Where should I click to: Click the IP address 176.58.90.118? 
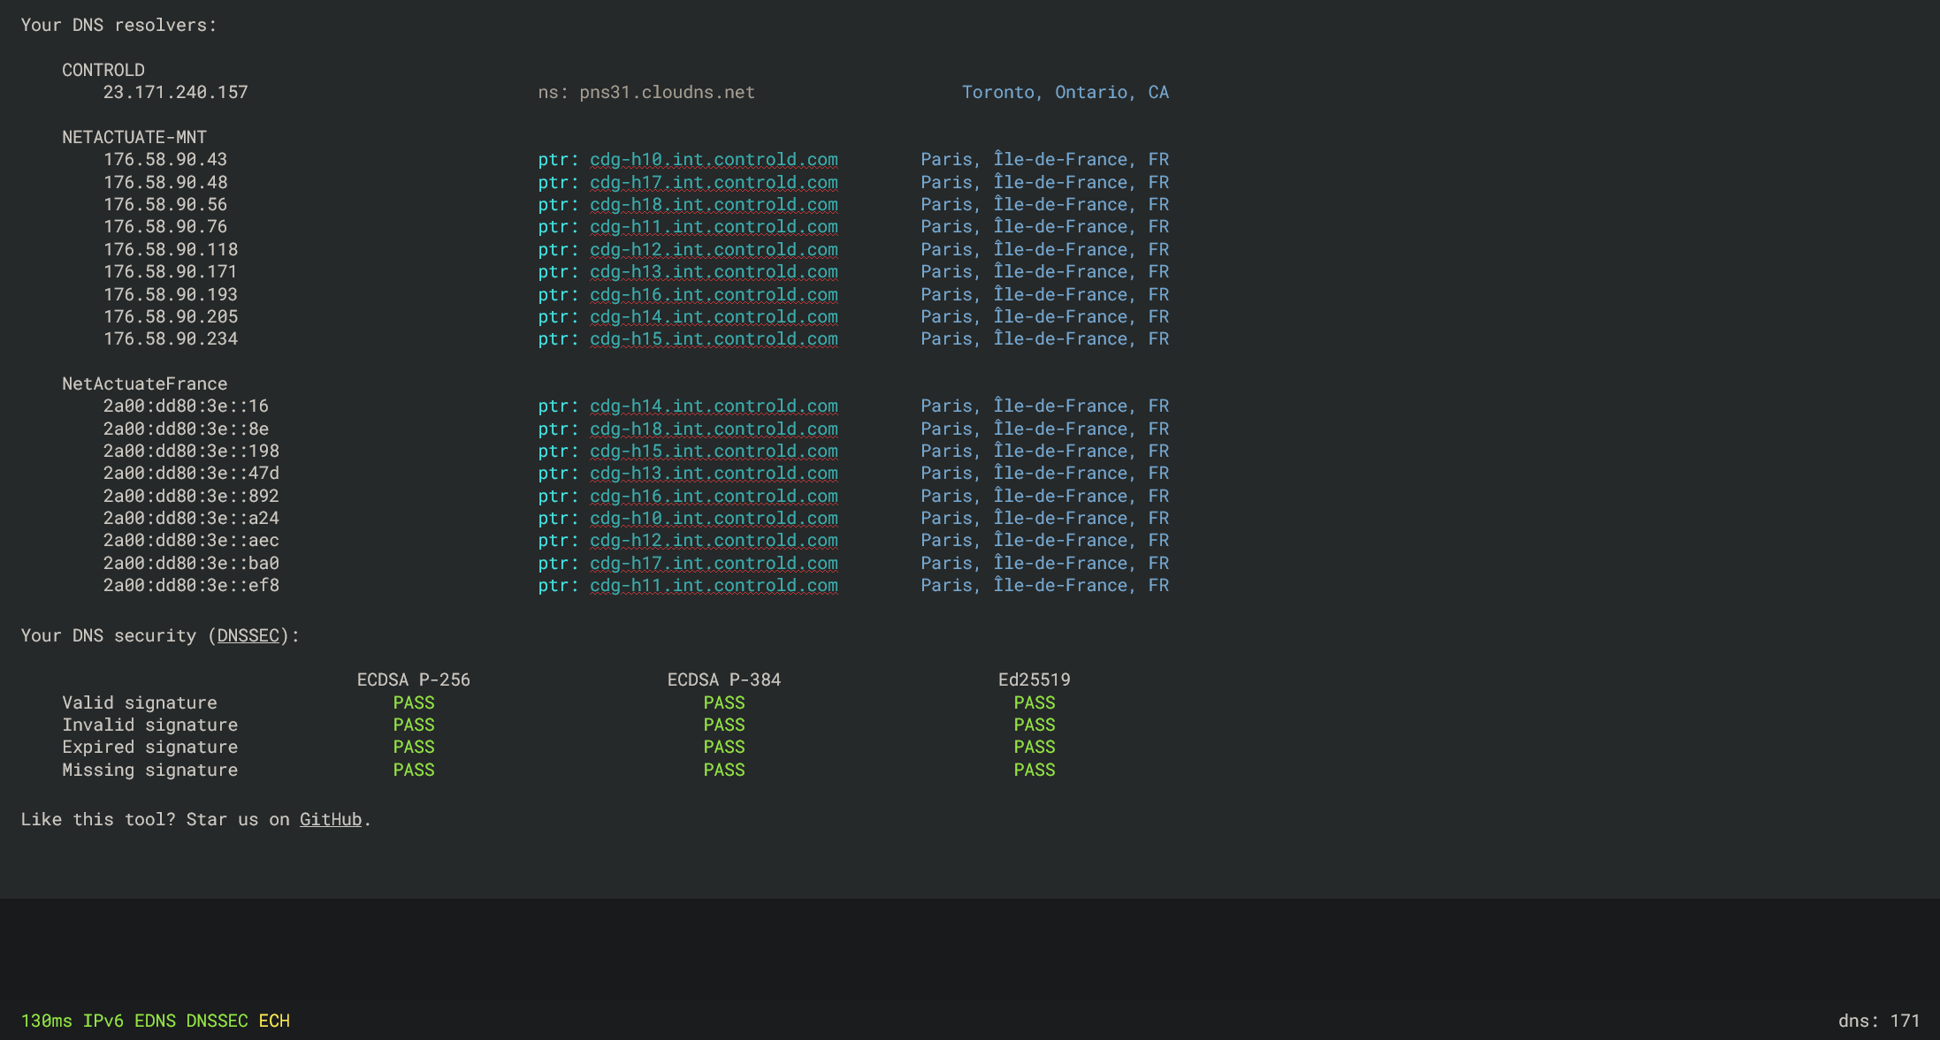pyautogui.click(x=171, y=249)
